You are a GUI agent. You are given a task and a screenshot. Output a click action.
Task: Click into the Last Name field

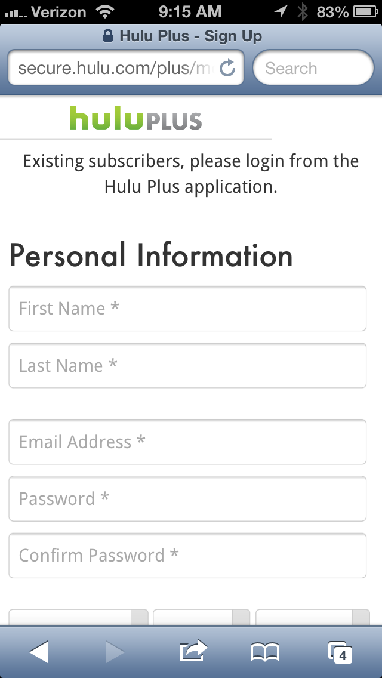187,365
